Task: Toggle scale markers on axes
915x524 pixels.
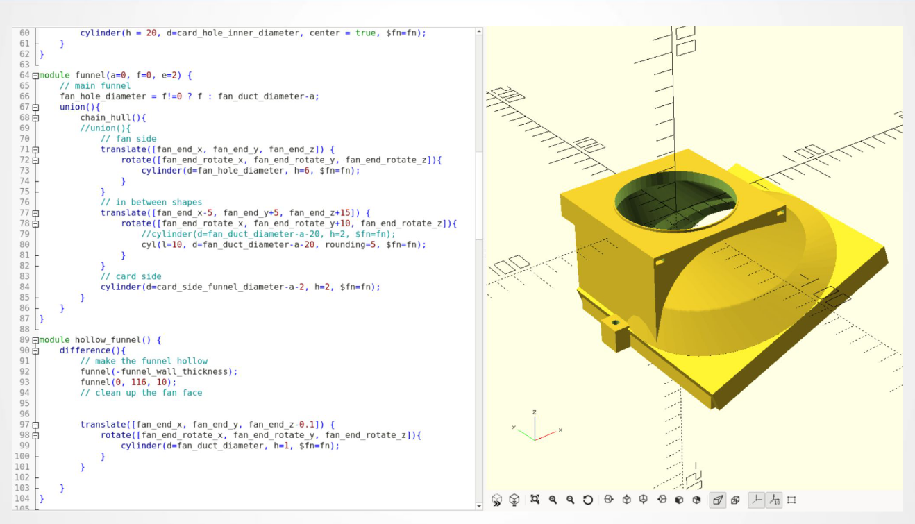Action: [775, 500]
